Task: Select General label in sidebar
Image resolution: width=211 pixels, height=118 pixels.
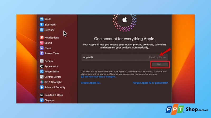Action: [49, 61]
